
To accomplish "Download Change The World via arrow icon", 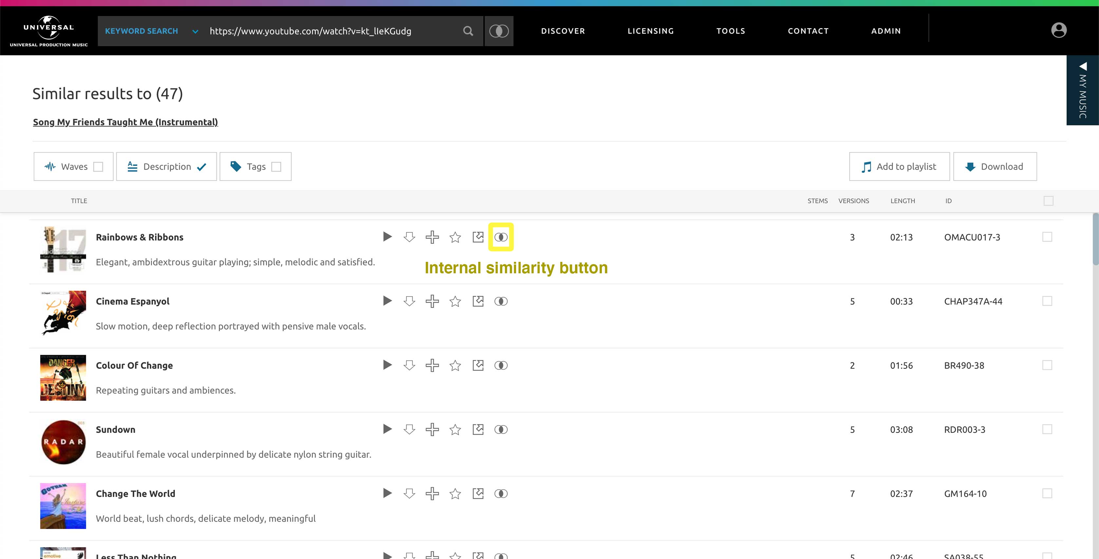I will coord(409,493).
